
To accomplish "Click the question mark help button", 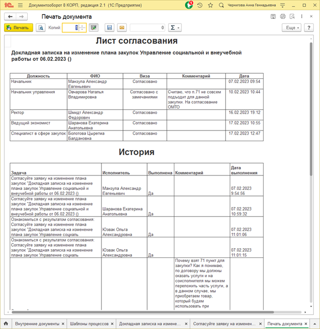I will click(x=309, y=28).
